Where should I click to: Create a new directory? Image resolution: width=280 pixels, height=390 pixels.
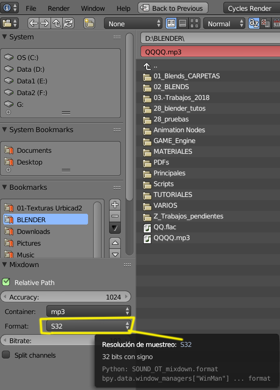(x=89, y=23)
